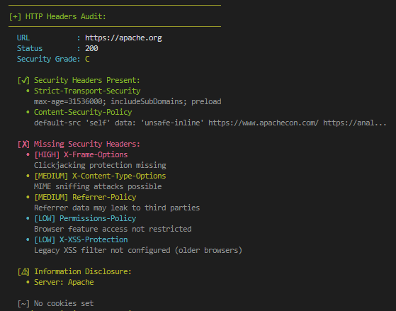
Task: Click the max-age=31536000 header value text
Action: pyautogui.click(x=68, y=101)
